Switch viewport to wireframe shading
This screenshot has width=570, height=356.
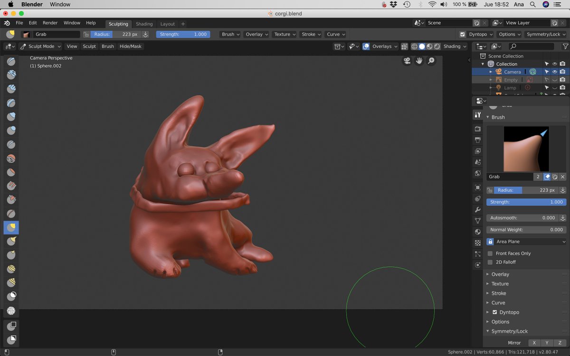[x=414, y=47]
